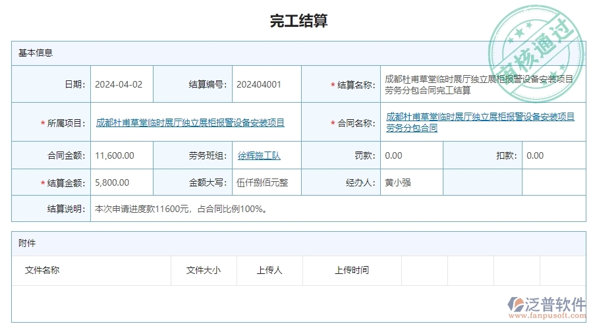Collapse the 附件 section header

pos(27,243)
